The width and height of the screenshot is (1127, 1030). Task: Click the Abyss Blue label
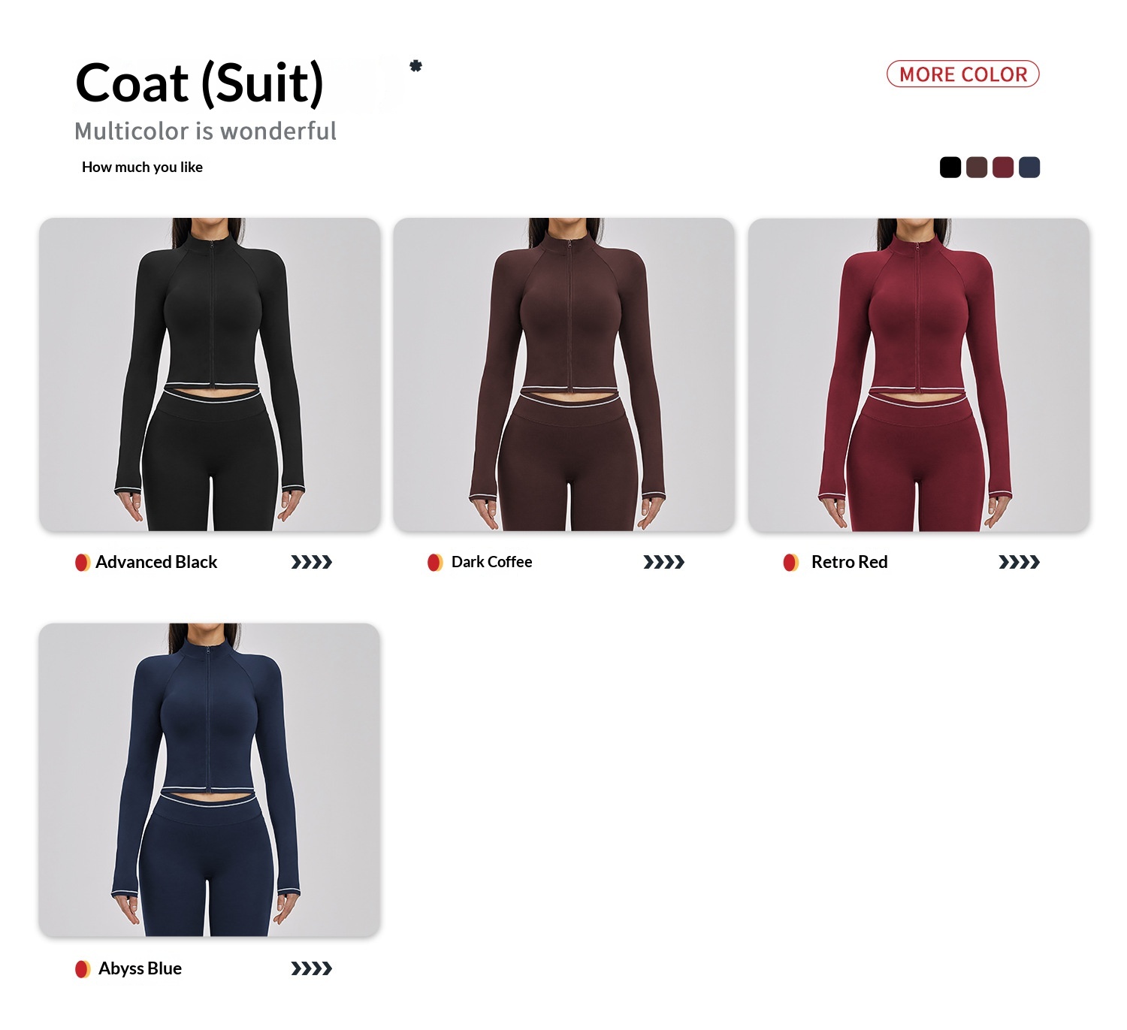point(140,968)
